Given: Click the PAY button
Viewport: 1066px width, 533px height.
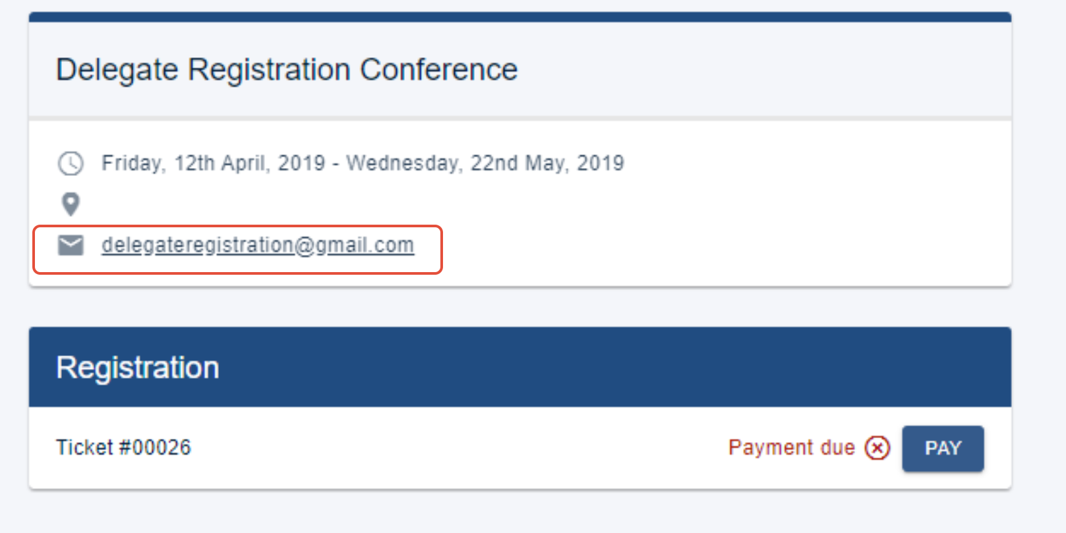Looking at the screenshot, I should [943, 448].
